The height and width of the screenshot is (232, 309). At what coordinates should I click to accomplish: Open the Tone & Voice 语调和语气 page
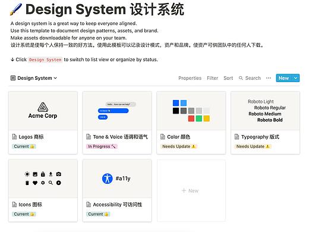click(x=120, y=137)
